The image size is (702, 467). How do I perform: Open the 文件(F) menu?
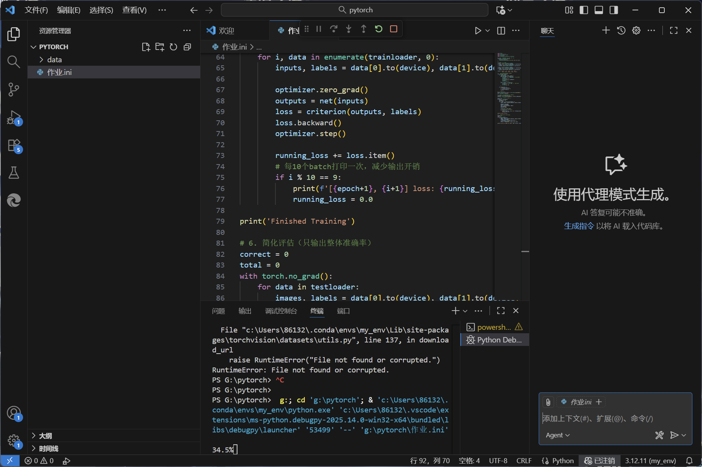coord(36,10)
